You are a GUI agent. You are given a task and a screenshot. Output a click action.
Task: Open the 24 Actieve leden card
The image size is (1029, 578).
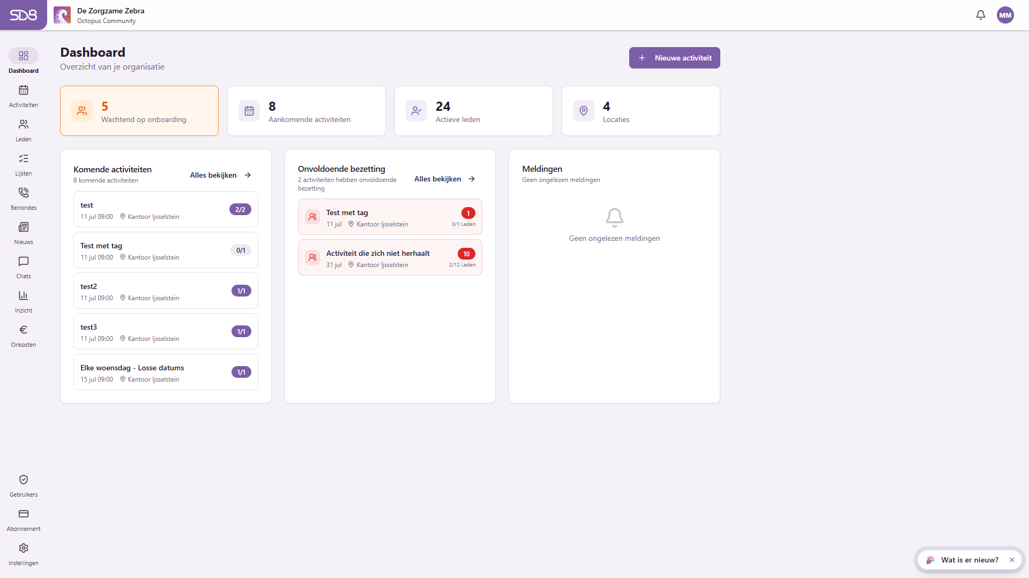click(x=474, y=111)
